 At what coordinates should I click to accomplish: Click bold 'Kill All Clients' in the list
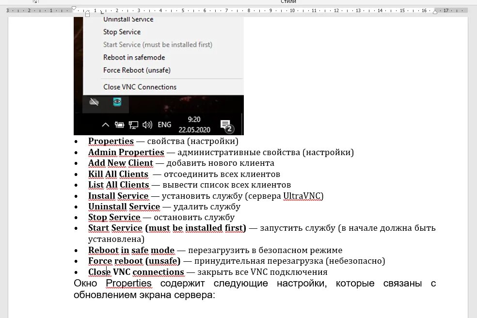118,174
